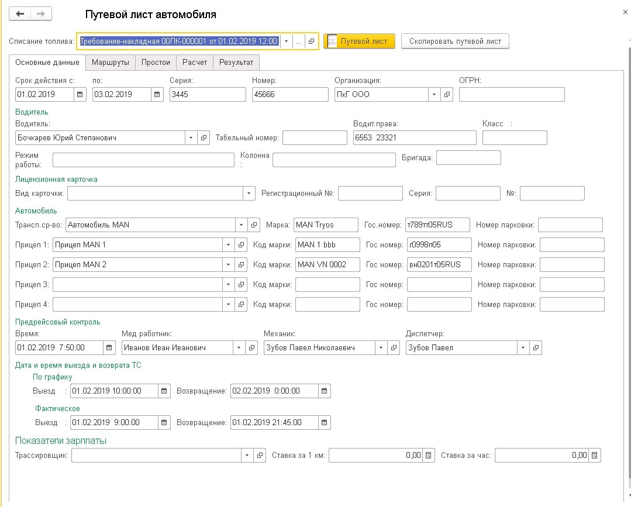Viewport: 631px width, 507px height.
Task: Open the Механик Зубов record icon
Action: pyautogui.click(x=394, y=348)
